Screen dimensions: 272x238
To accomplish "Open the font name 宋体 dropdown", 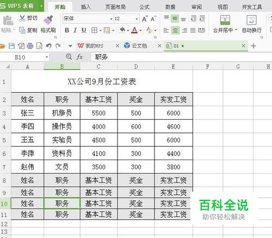I will (x=111, y=19).
